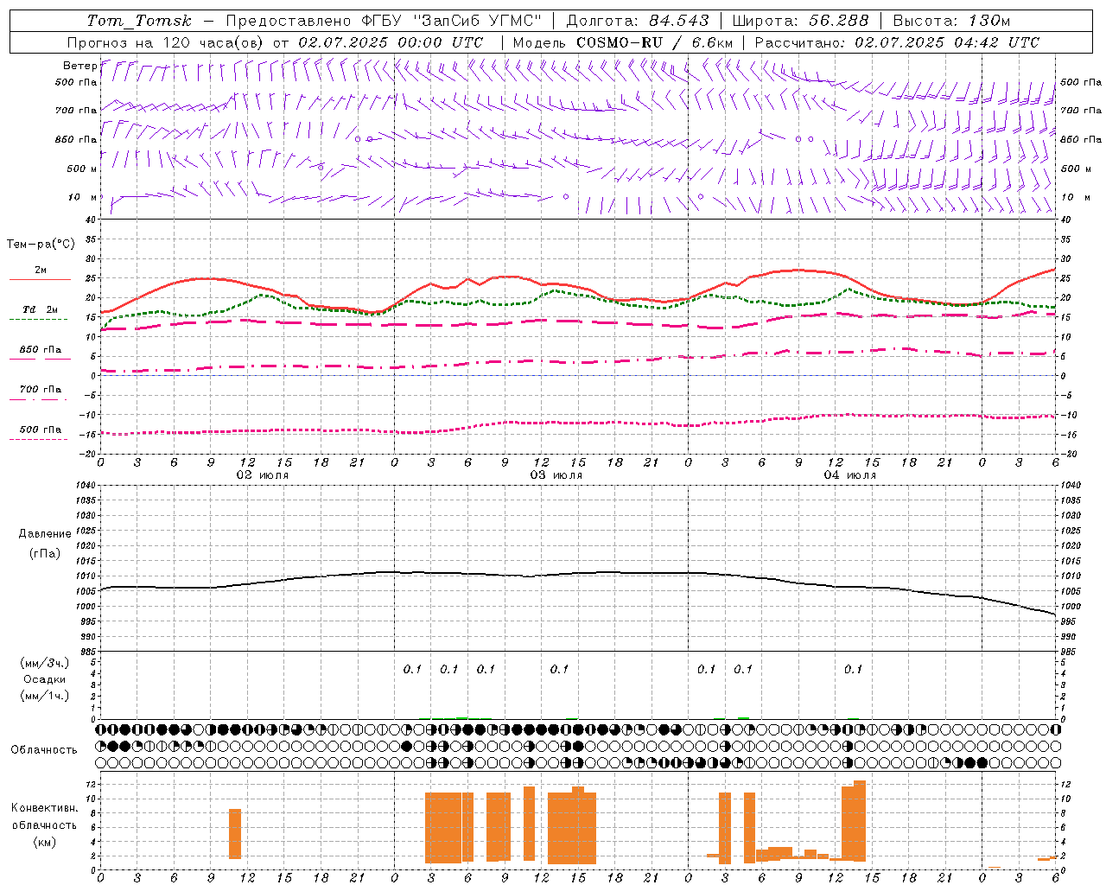
Task: Click the "04 июля" date label
Action: click(850, 474)
